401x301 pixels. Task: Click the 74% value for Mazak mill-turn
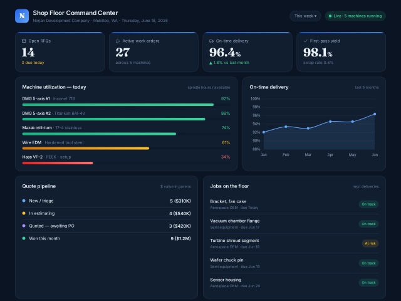point(226,128)
